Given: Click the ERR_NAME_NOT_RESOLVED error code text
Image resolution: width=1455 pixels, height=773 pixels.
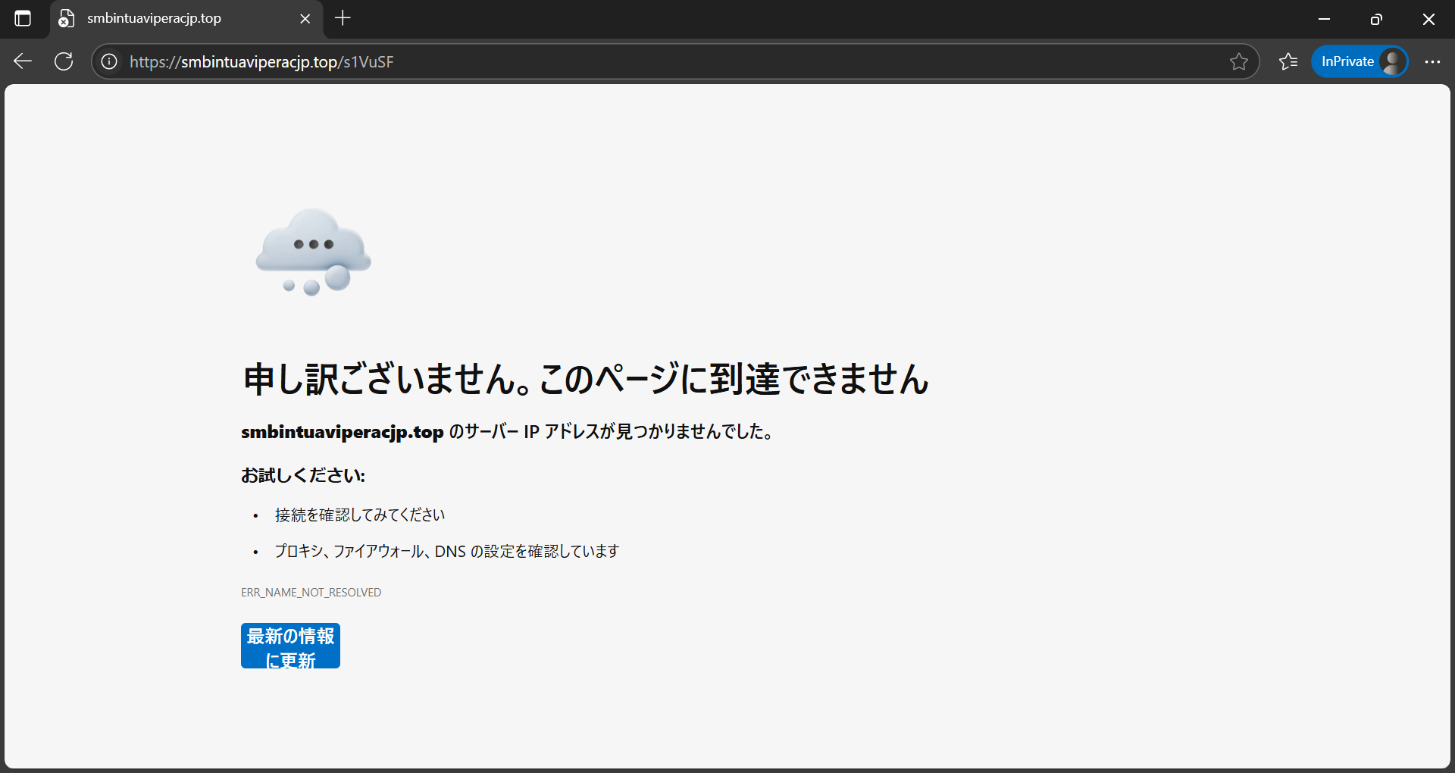Looking at the screenshot, I should [x=311, y=593].
